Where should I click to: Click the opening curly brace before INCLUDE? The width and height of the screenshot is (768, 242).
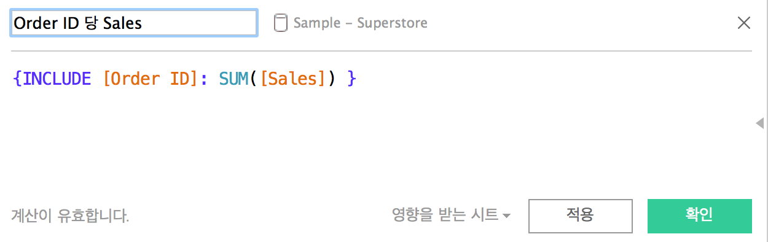[x=17, y=79]
